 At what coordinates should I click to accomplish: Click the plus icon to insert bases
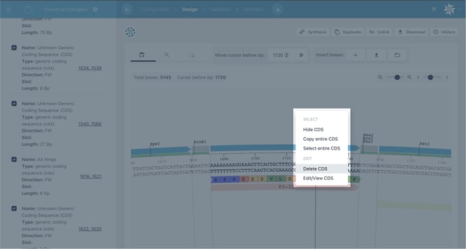tap(356, 55)
